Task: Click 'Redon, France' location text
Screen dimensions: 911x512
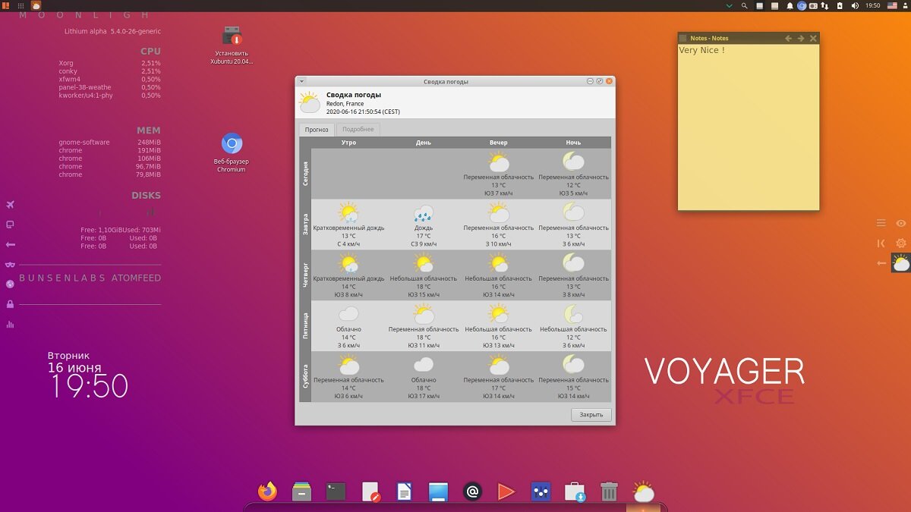Action: (345, 103)
